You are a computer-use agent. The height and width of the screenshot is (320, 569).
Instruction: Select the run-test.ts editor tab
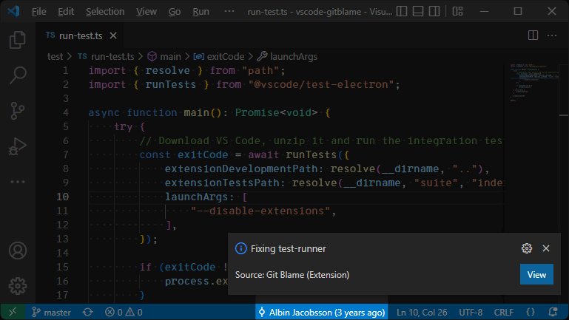[81, 35]
